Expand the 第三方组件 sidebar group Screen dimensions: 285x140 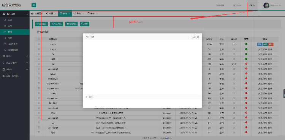click(x=15, y=63)
